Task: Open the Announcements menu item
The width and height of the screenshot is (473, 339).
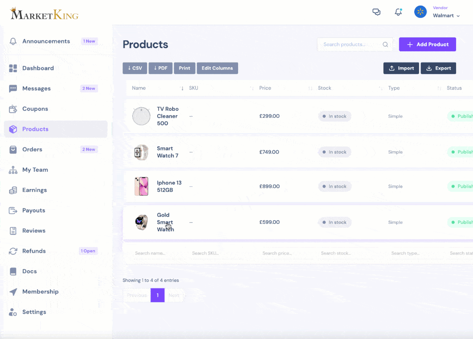Action: click(x=46, y=41)
